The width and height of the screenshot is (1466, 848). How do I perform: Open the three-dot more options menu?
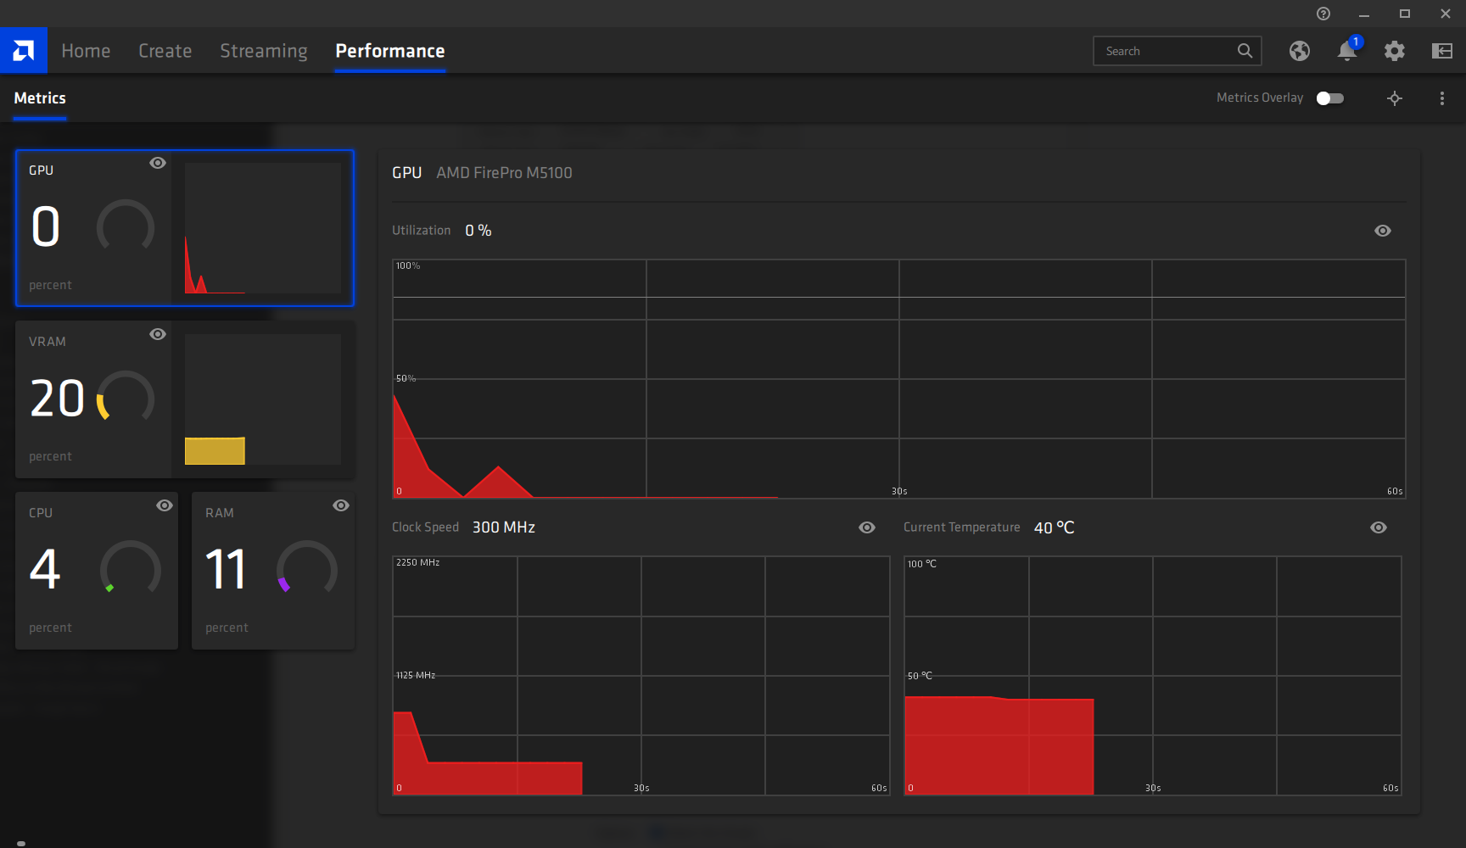[x=1442, y=98]
